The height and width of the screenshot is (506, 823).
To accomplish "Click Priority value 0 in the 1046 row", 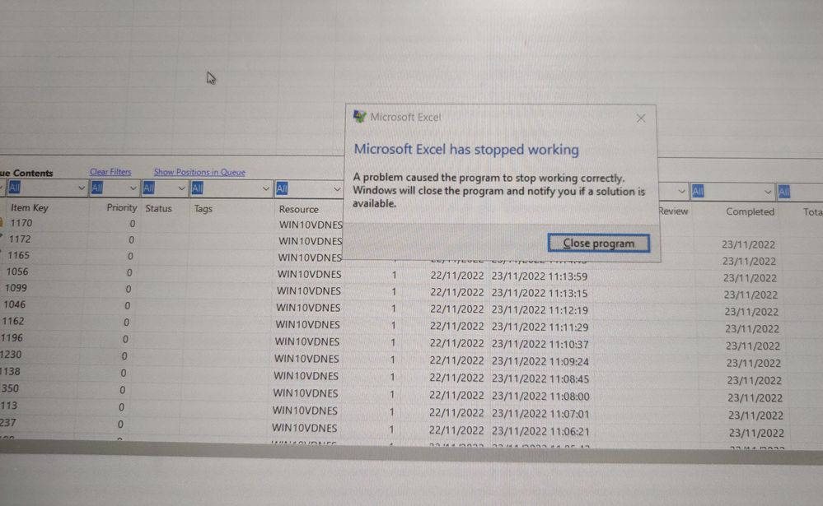I will pos(128,306).
